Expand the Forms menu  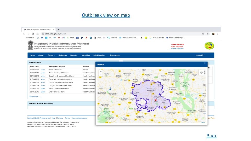coord(52,55)
